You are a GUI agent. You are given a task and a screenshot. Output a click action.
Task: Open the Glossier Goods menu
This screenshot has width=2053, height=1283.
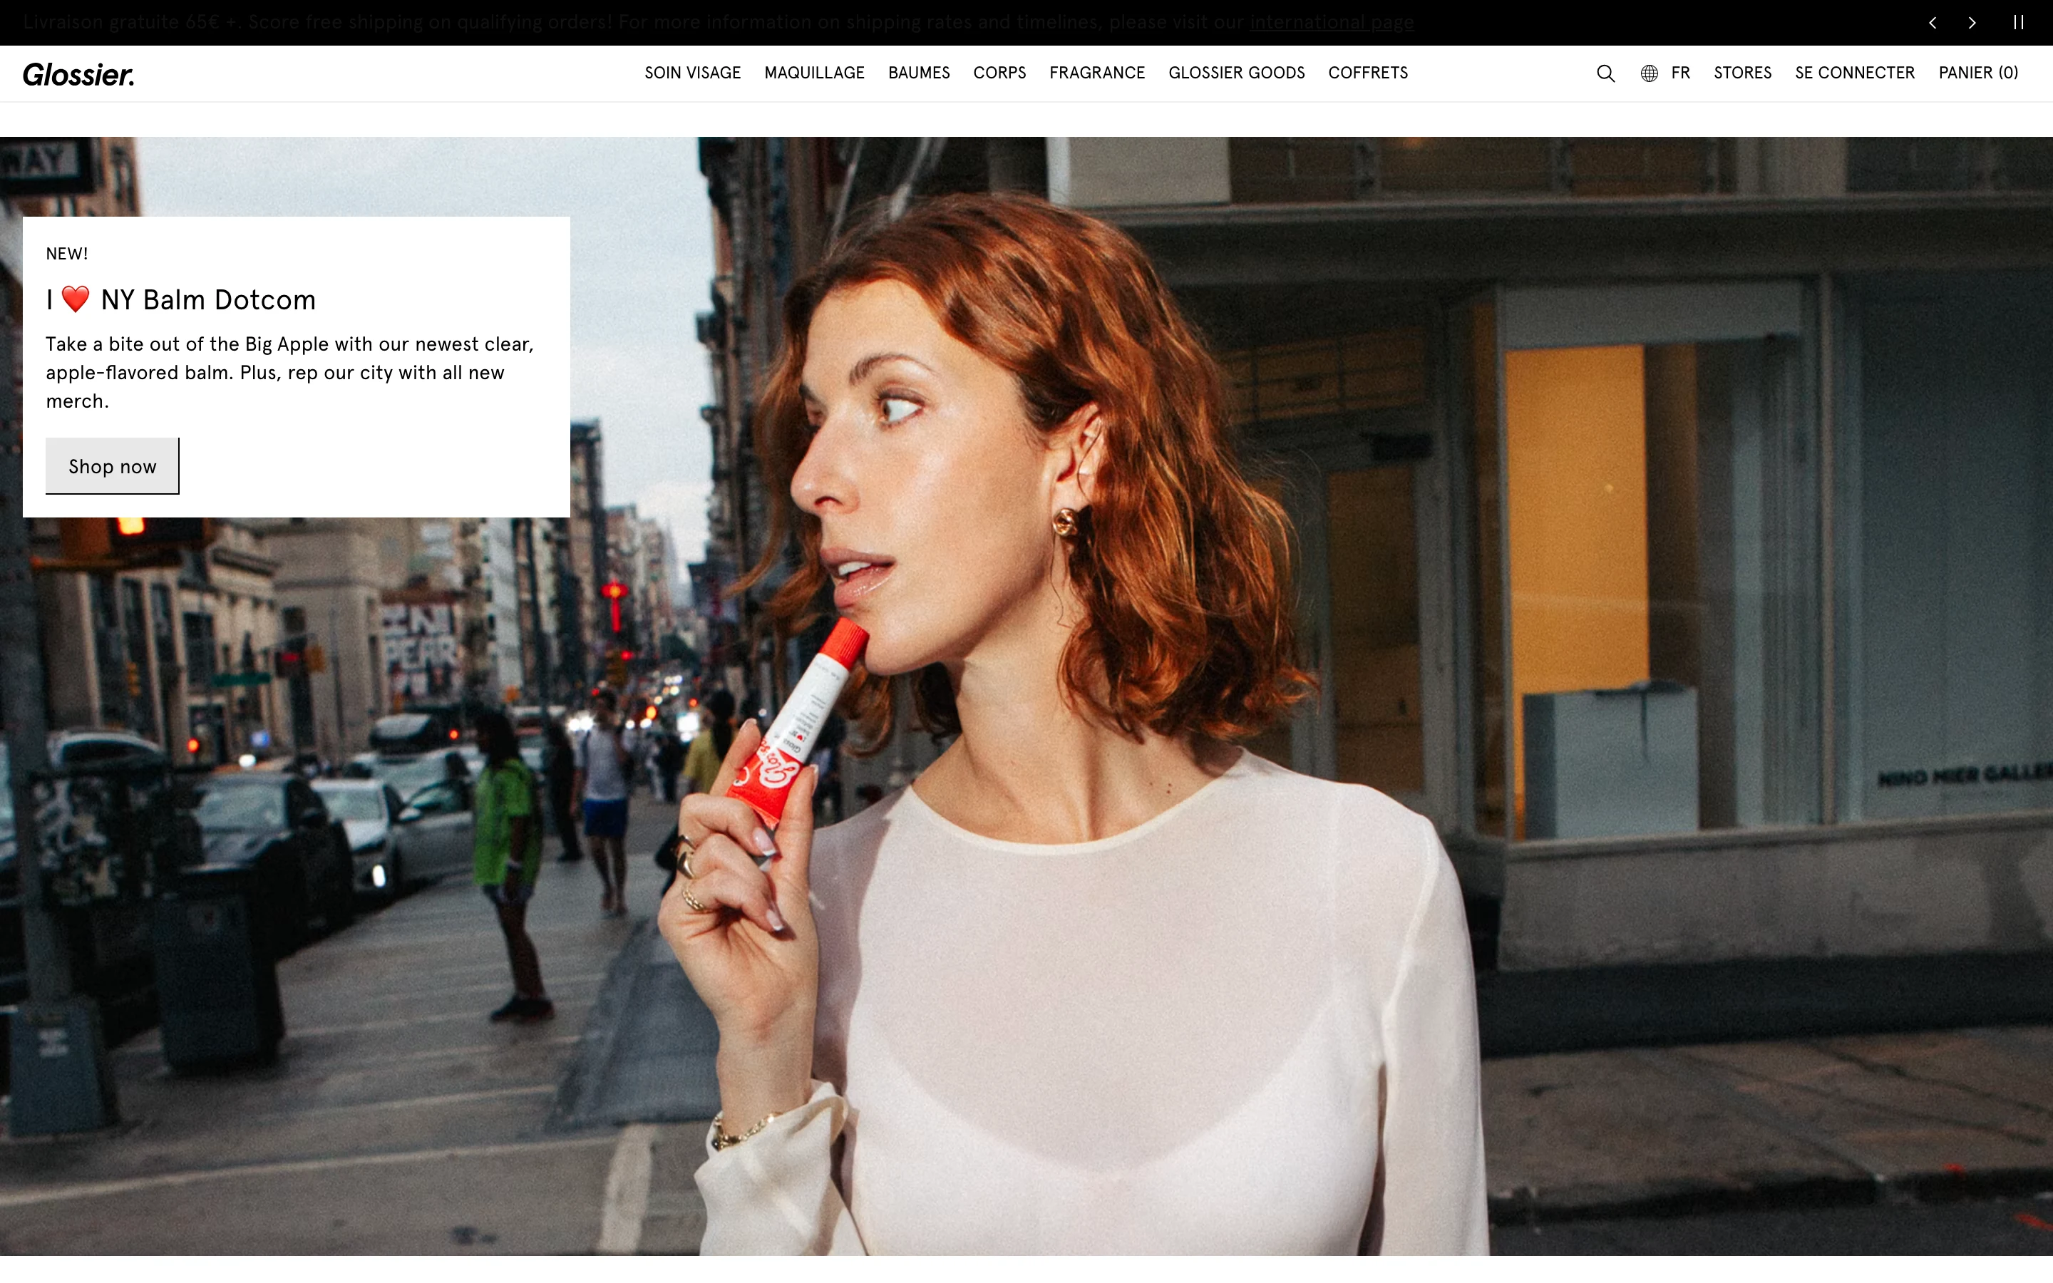[1236, 73]
